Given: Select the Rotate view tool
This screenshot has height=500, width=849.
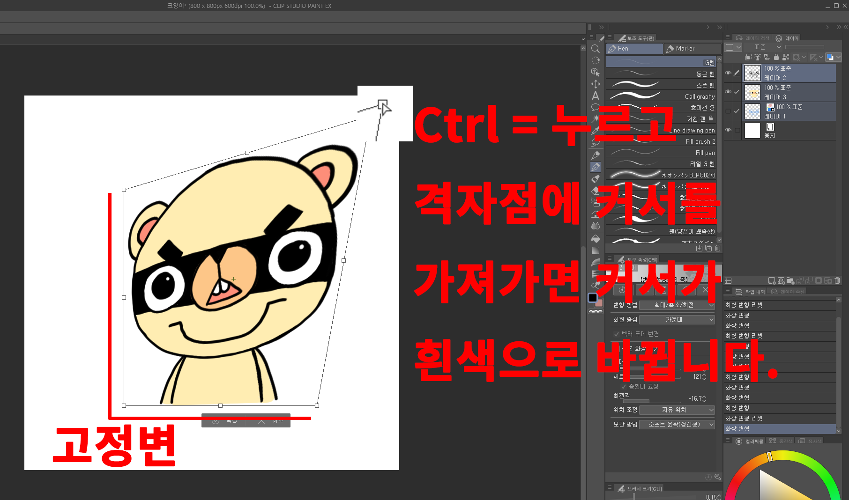Looking at the screenshot, I should point(596,60).
